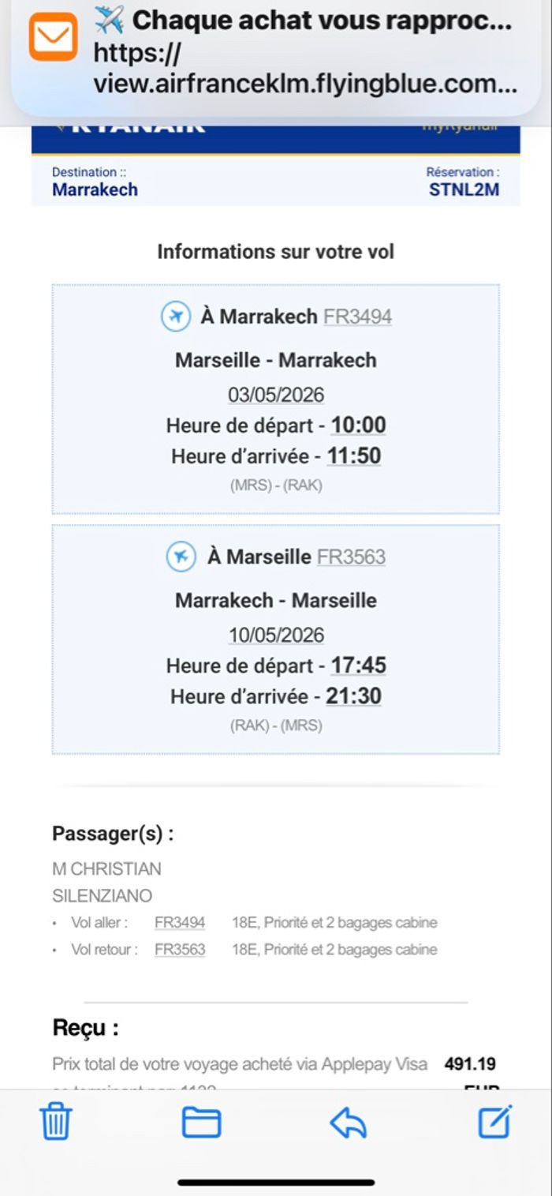This screenshot has width=552, height=1196.
Task: Tap the Ryanair logo banner
Action: click(138, 134)
